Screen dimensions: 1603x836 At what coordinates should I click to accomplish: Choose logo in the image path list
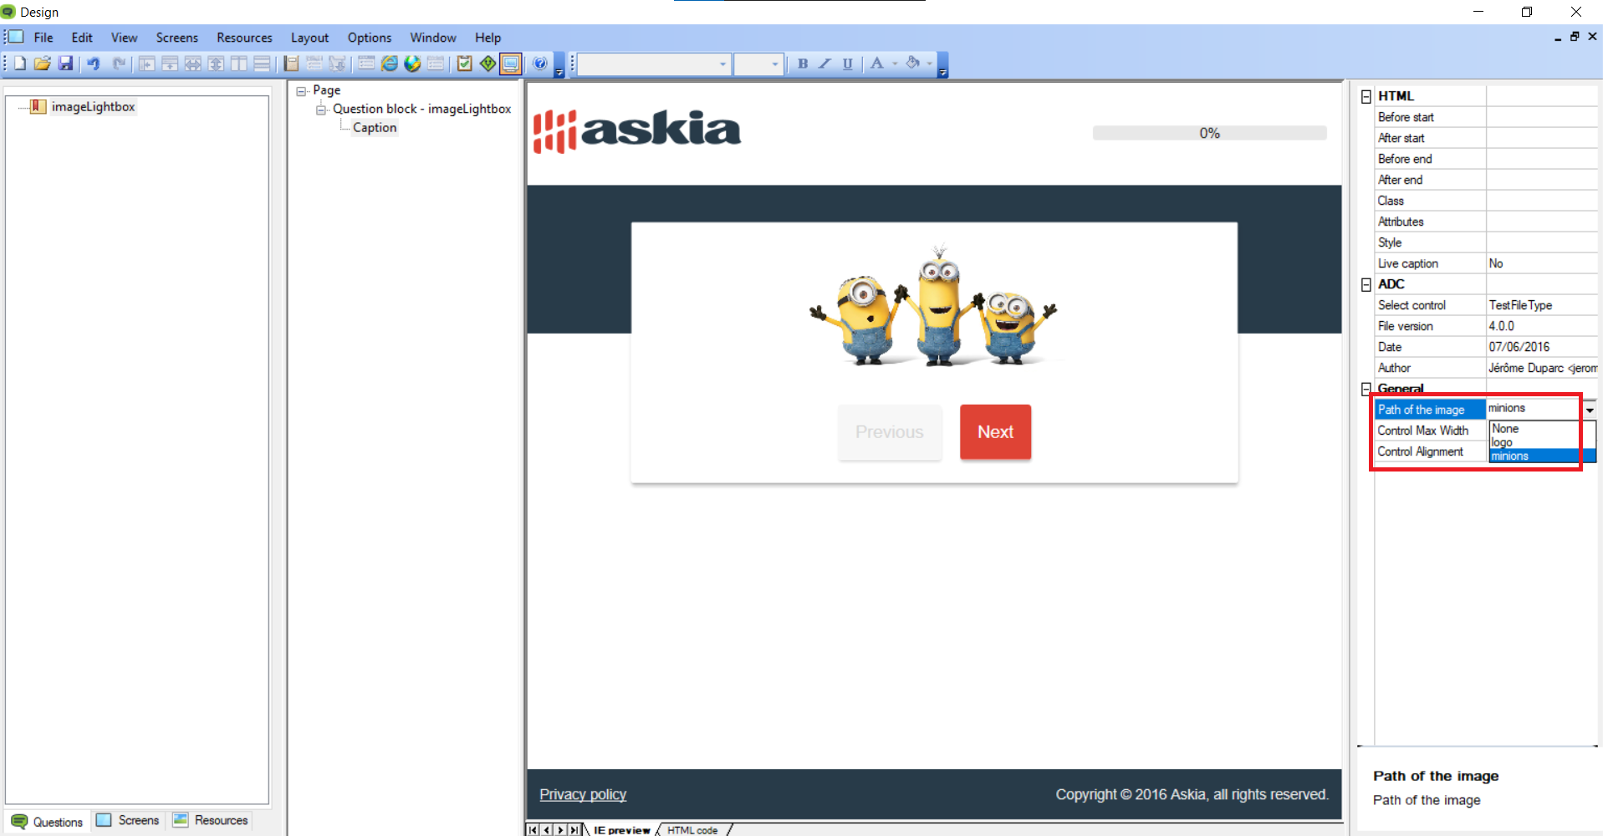click(x=1543, y=442)
